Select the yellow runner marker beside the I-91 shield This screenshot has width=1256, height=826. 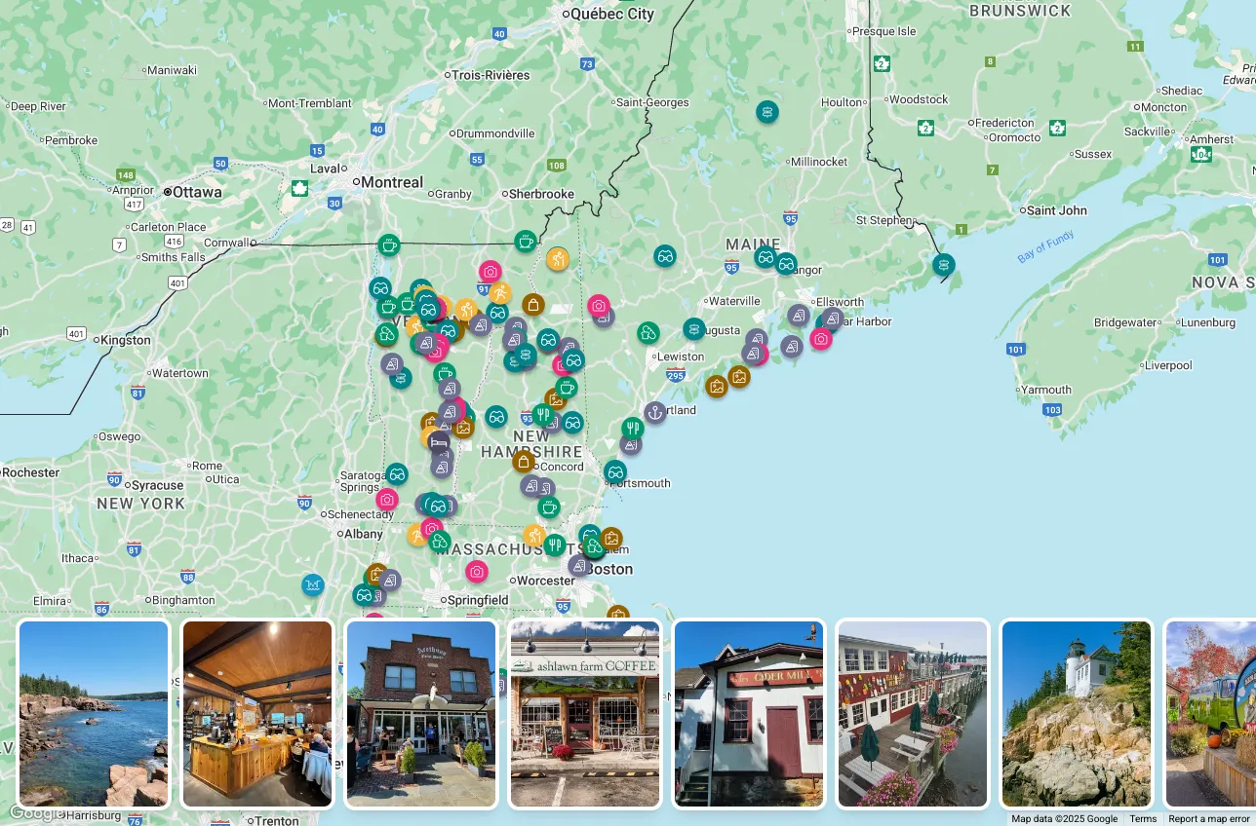point(499,293)
